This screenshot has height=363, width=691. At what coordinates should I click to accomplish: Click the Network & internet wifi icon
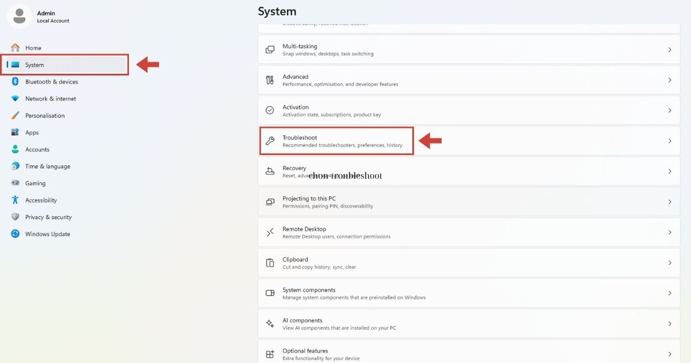[15, 99]
